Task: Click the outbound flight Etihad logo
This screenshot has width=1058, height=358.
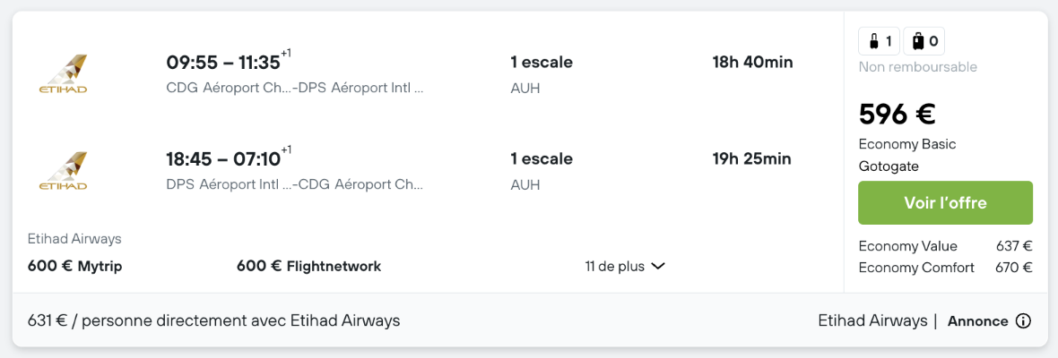Action: pos(64,74)
